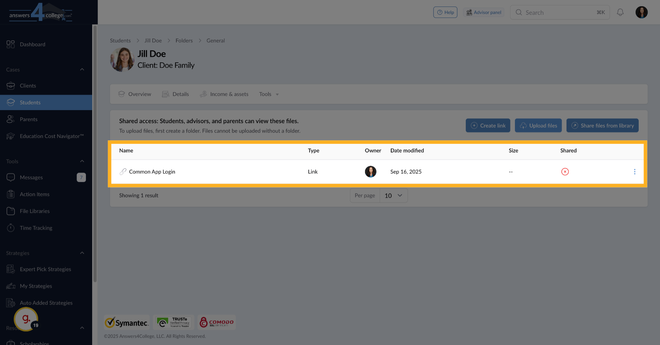The image size is (660, 345).
Task: Open the Dashboard from the sidebar
Action: click(33, 44)
